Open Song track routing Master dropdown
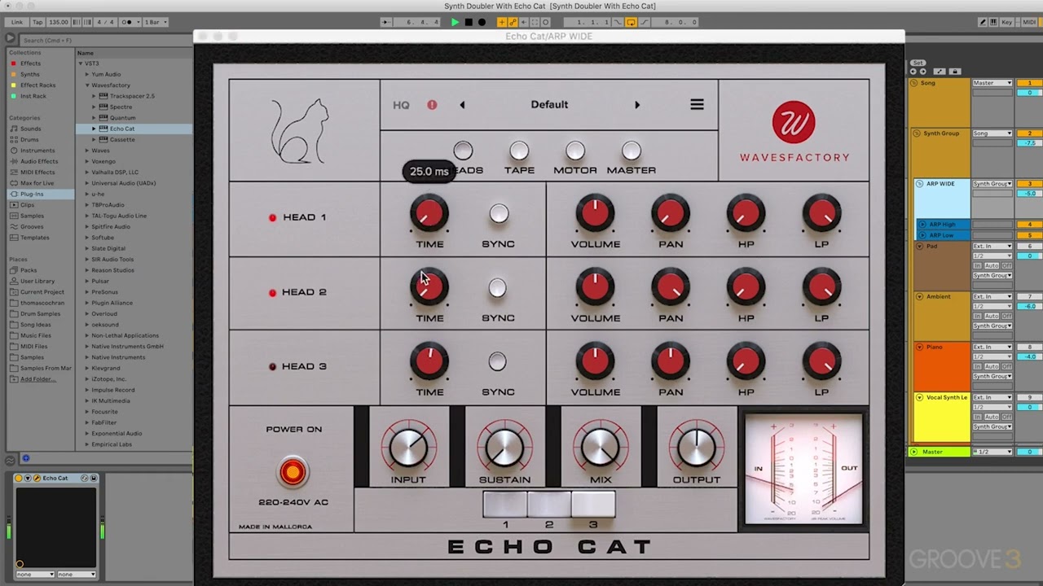Image resolution: width=1043 pixels, height=586 pixels. click(x=992, y=83)
